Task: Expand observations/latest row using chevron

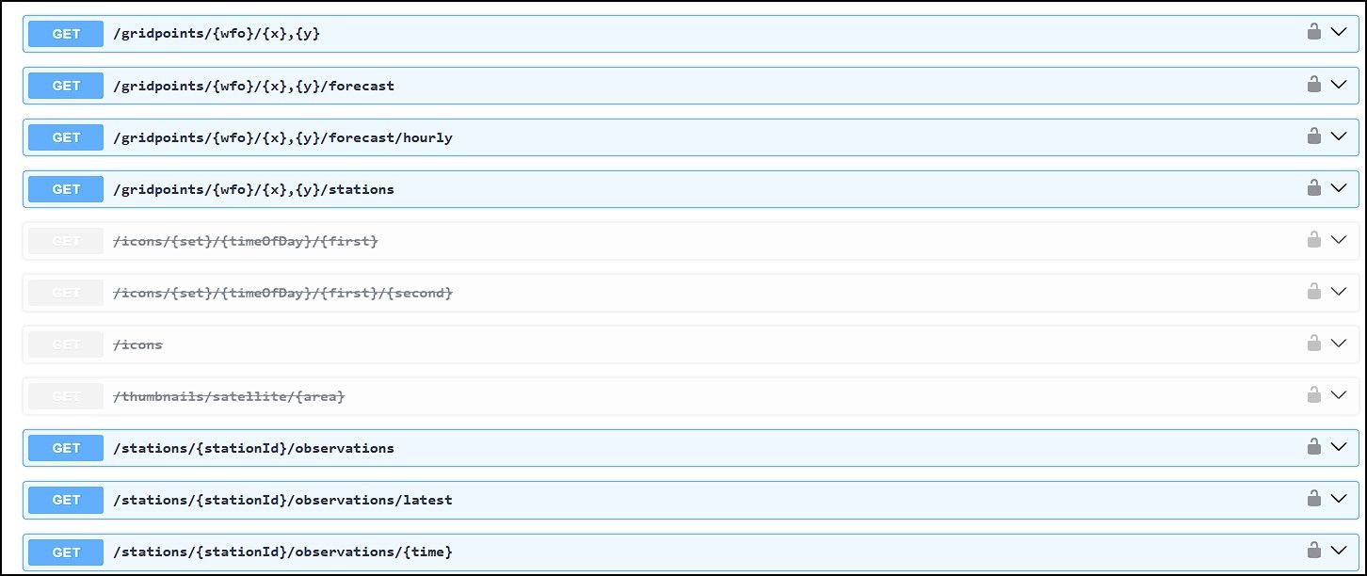Action: pos(1340,499)
